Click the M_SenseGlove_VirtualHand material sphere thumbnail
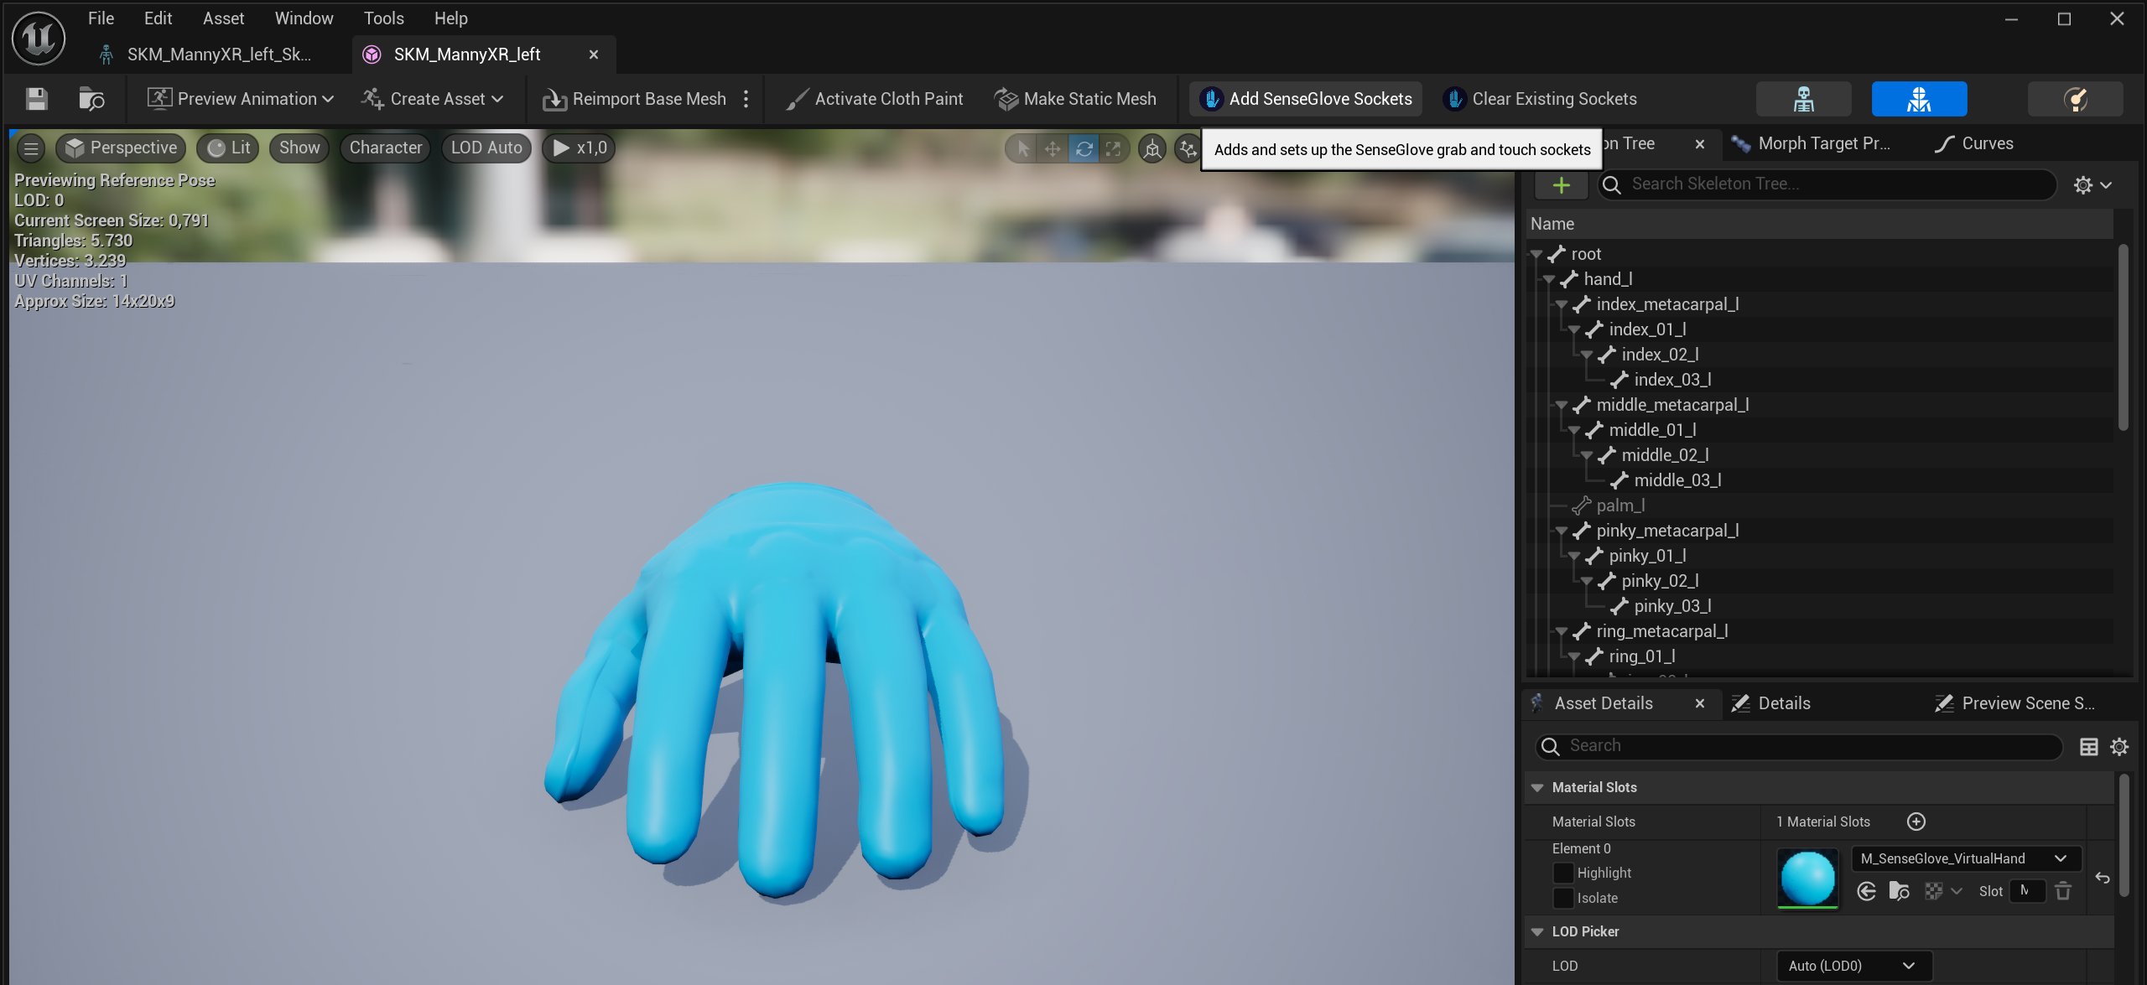2147x985 pixels. (1807, 878)
